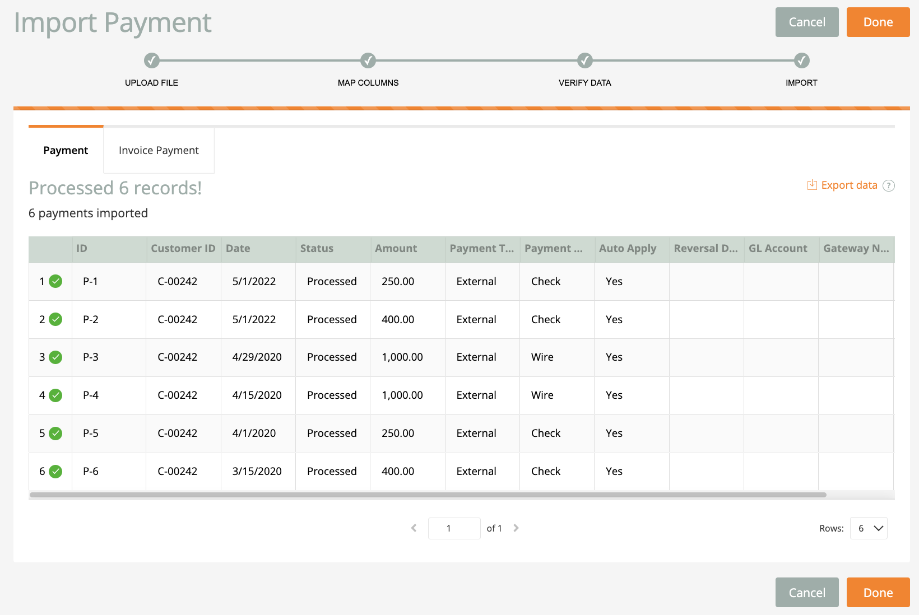Click the green success icon in row 3
919x615 pixels.
[55, 357]
